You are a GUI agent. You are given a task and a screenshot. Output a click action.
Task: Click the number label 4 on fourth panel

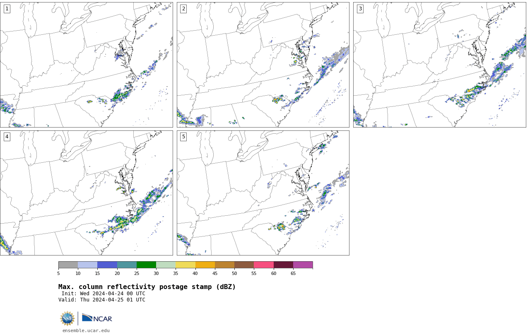7,137
